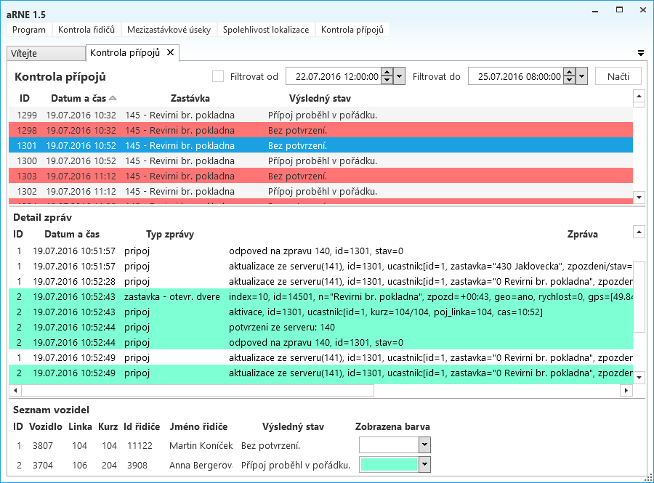Click right arrow of horizontal message scrollbar
The height and width of the screenshot is (483, 654).
coord(626,391)
